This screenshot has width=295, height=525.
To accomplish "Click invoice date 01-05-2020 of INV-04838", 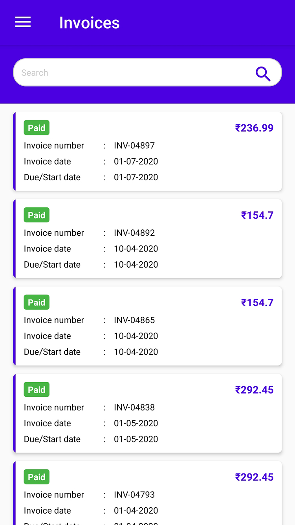I will coord(136,423).
